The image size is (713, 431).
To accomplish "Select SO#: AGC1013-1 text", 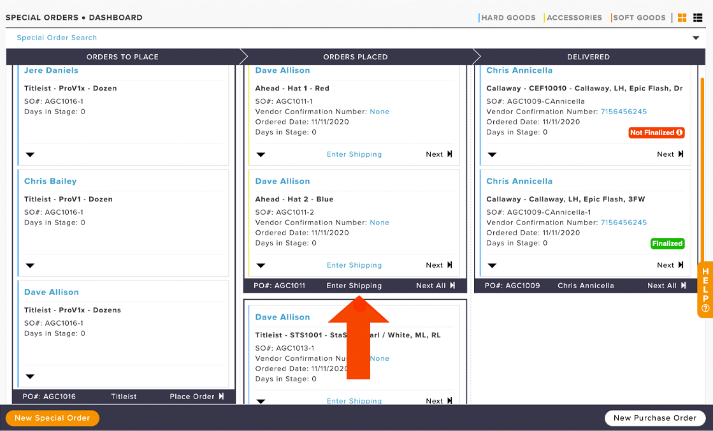I will coord(285,348).
